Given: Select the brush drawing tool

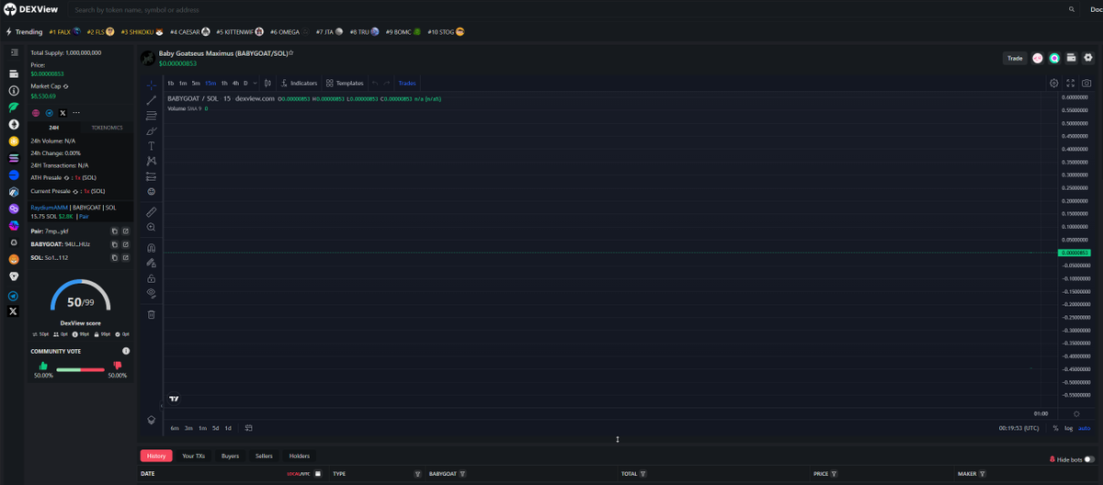Looking at the screenshot, I should [x=152, y=131].
